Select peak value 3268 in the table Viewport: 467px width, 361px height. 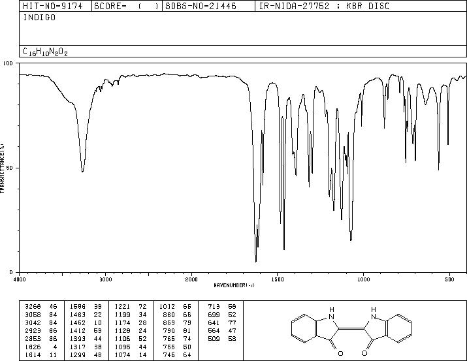[x=33, y=307]
